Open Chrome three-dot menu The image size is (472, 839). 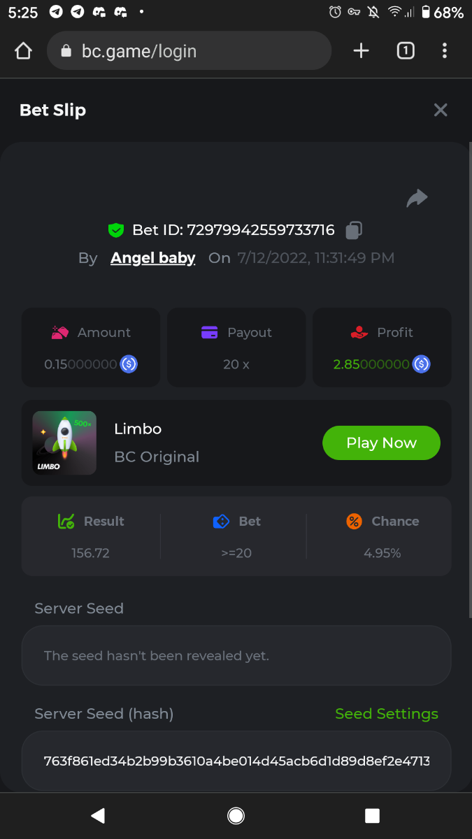tap(445, 51)
